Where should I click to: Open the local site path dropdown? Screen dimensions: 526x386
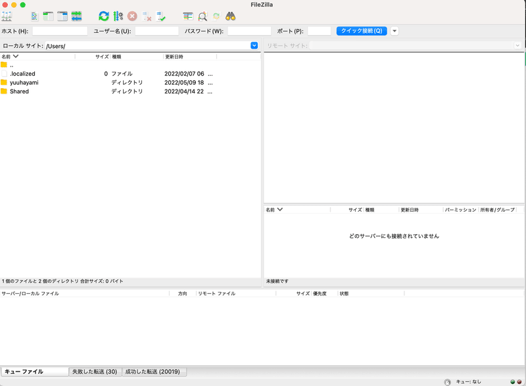point(254,45)
